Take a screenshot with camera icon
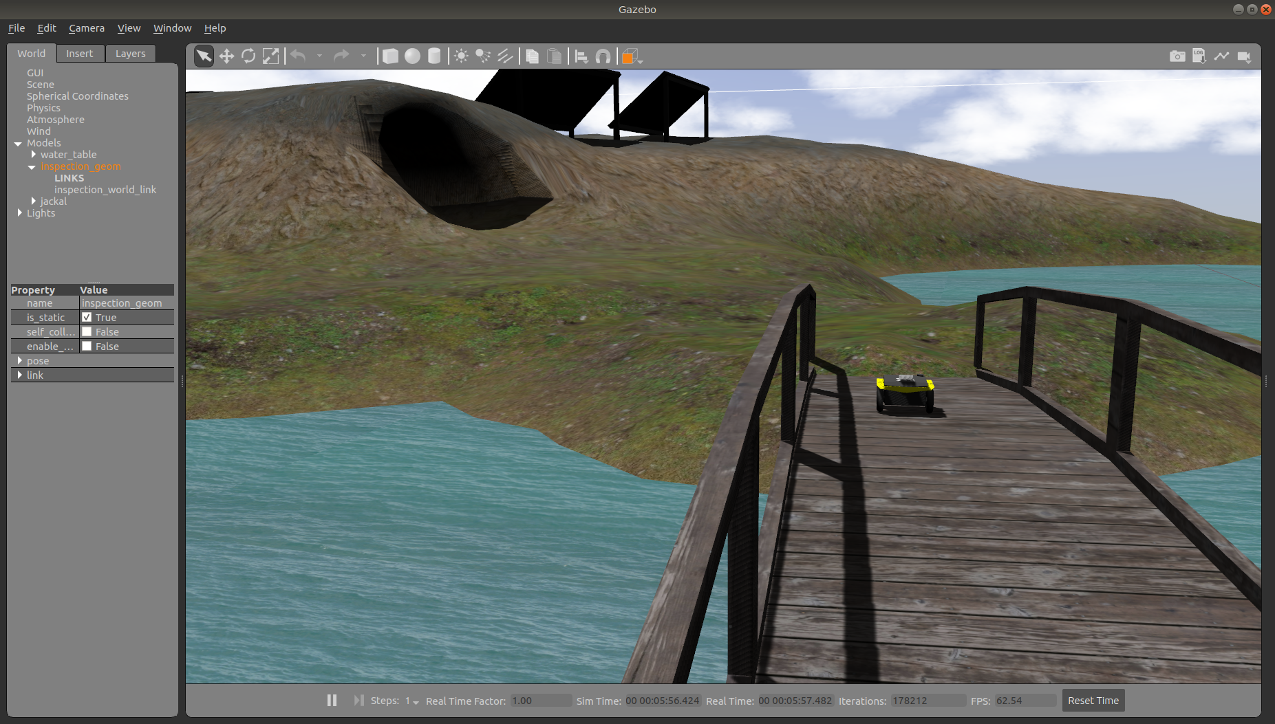Viewport: 1275px width, 724px height. tap(1177, 56)
